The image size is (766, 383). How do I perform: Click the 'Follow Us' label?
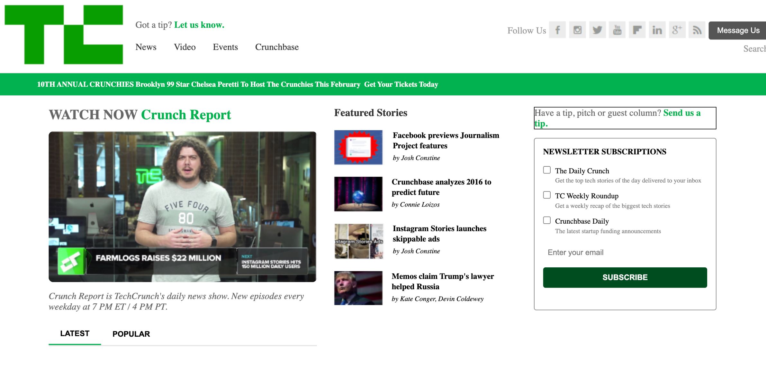pos(527,31)
